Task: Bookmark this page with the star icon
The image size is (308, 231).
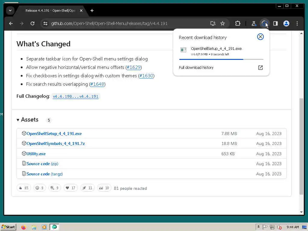Action: click(x=222, y=23)
